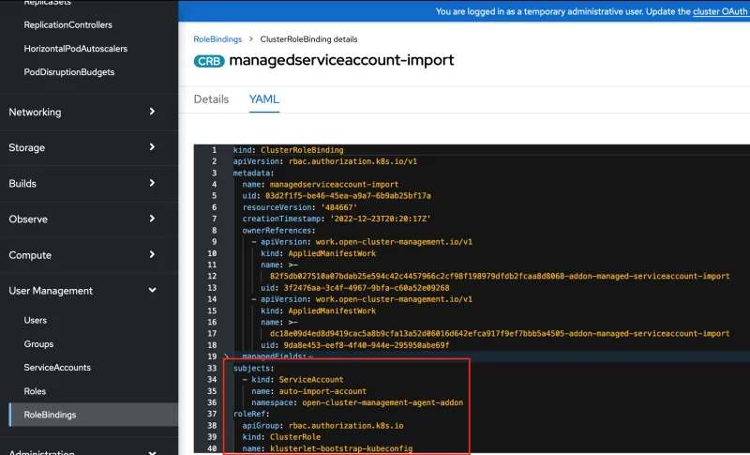
Task: Open the cluster OAuth link in banner
Action: (x=720, y=11)
